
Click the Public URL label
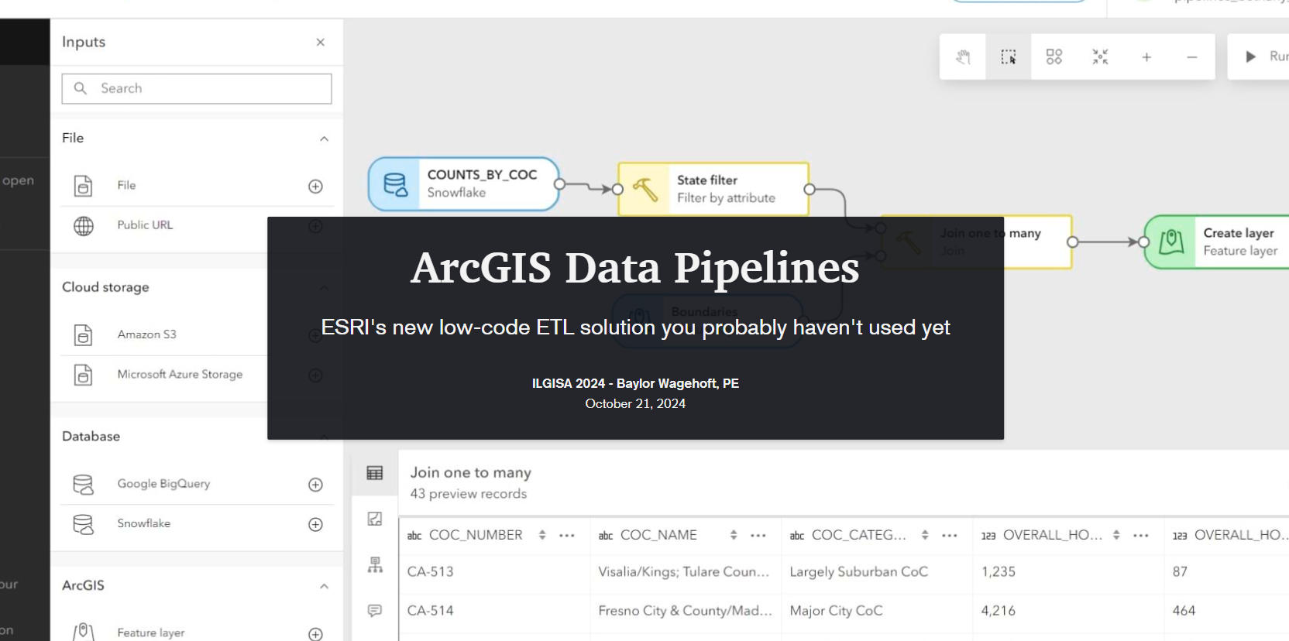coord(145,225)
